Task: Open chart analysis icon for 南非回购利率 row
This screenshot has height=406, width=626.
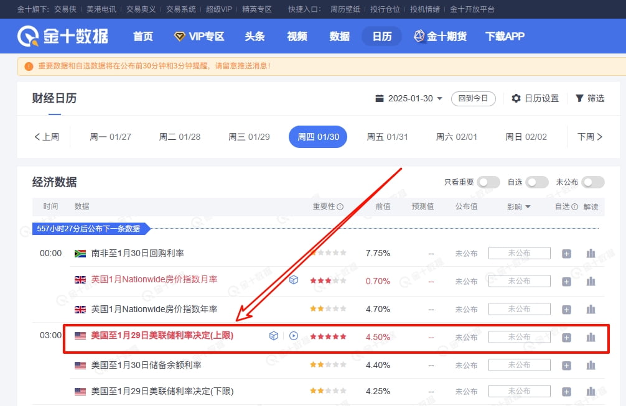Action: 590,253
